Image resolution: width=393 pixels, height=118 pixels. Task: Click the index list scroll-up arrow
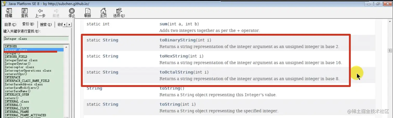[x=67, y=47]
